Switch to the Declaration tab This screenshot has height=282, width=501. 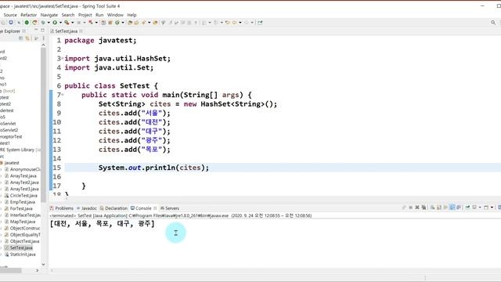pos(114,208)
